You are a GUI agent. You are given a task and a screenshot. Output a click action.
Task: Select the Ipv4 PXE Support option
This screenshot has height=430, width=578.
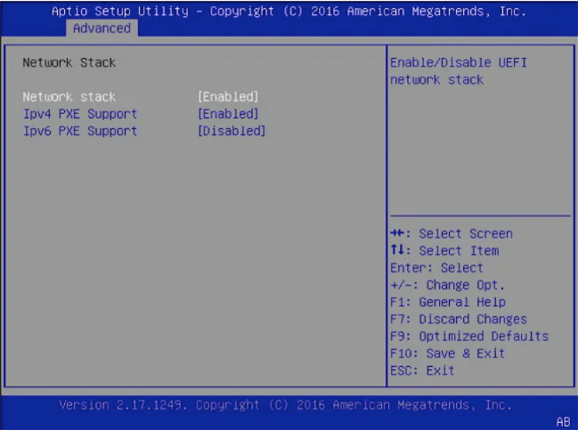pyautogui.click(x=80, y=114)
